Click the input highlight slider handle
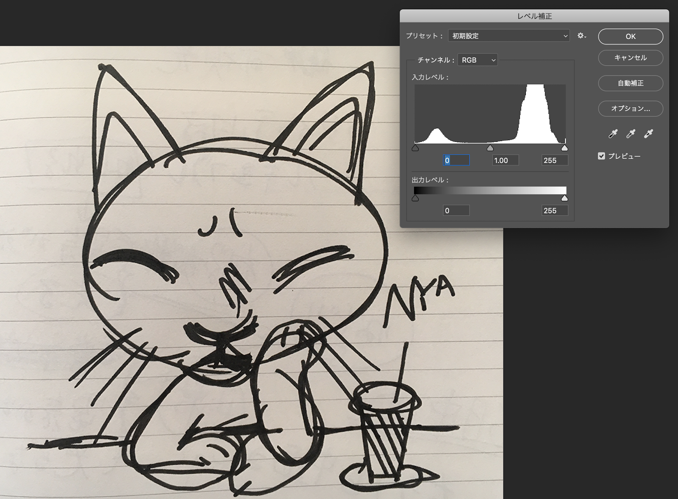This screenshot has height=499, width=678. pos(564,148)
